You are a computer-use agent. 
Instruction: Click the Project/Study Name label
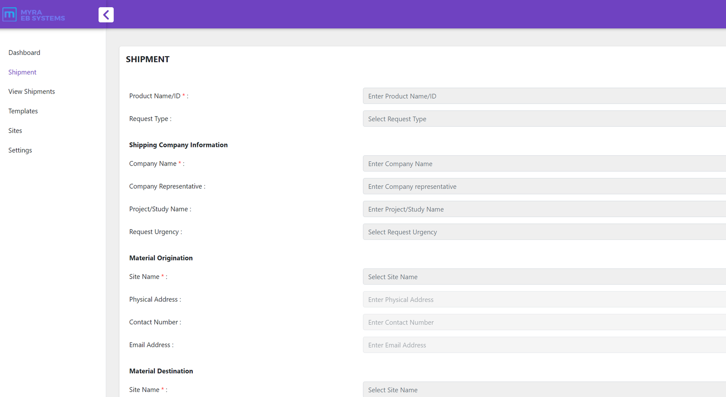160,209
